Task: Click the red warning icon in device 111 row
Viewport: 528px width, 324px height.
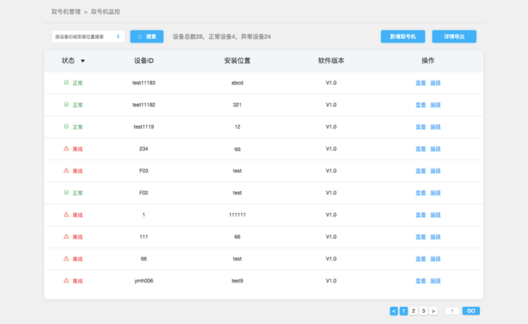Action: [x=67, y=237]
